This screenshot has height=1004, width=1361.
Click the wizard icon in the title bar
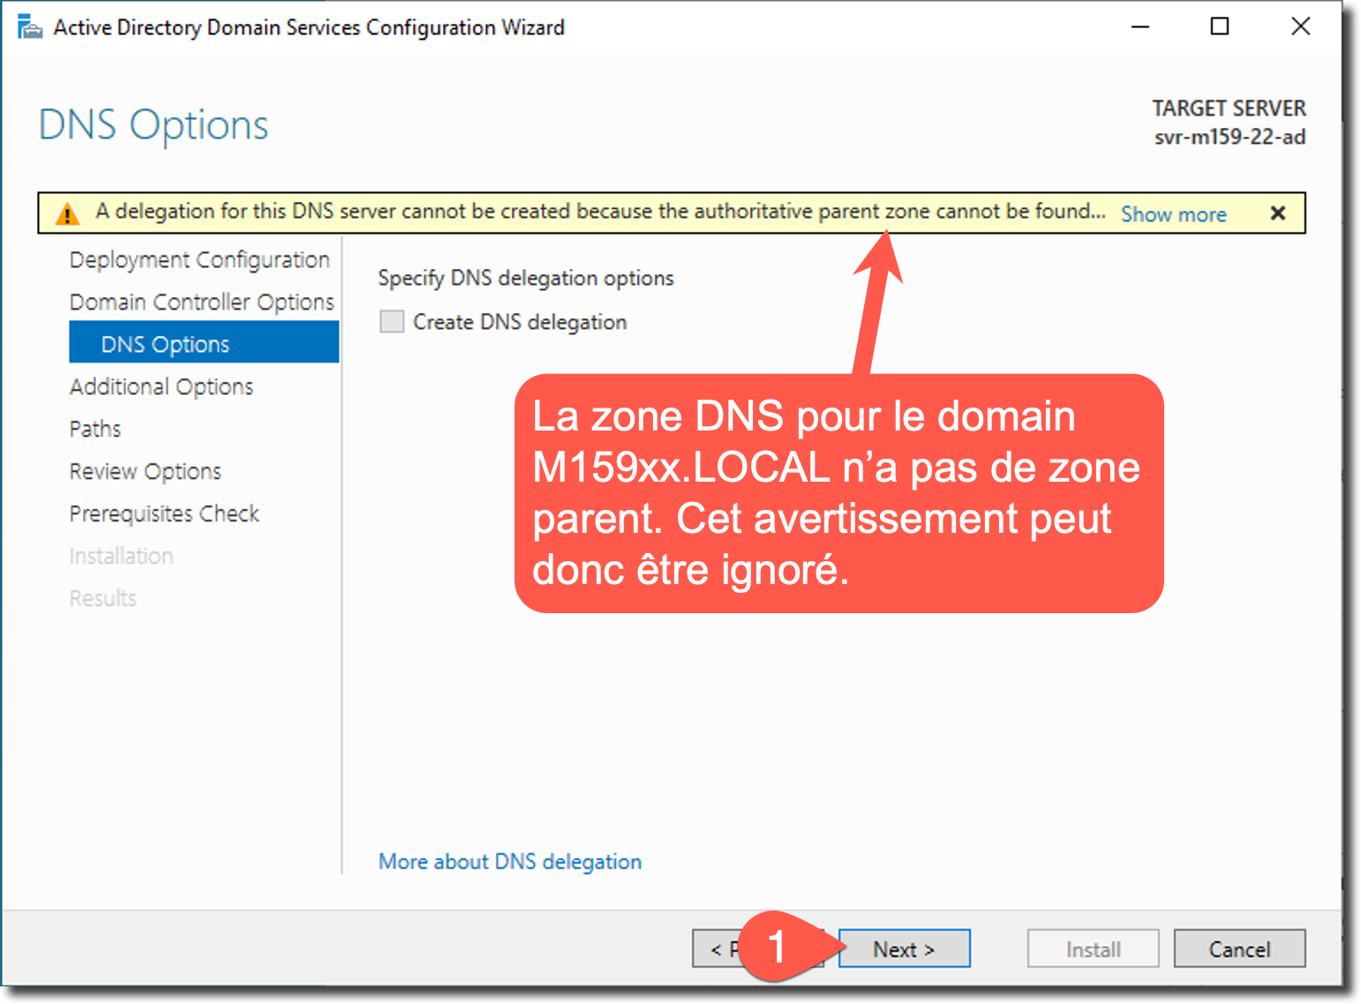(29, 27)
